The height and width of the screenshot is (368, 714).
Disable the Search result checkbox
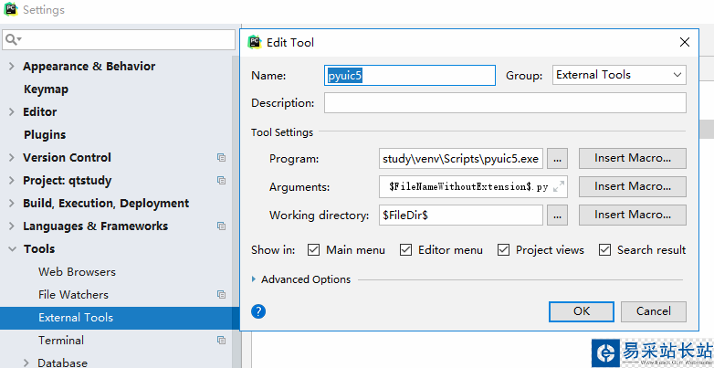point(604,249)
